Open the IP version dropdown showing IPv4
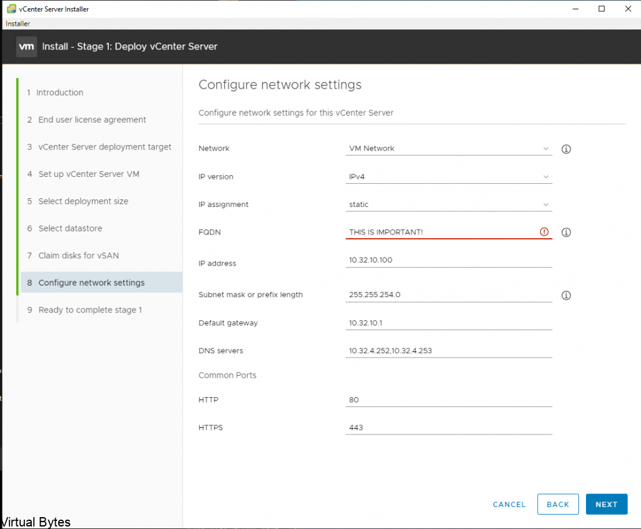The width and height of the screenshot is (641, 529). tap(448, 177)
